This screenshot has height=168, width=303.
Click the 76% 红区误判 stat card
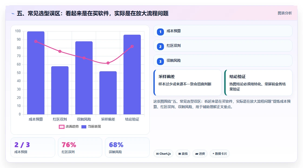tap(80, 147)
